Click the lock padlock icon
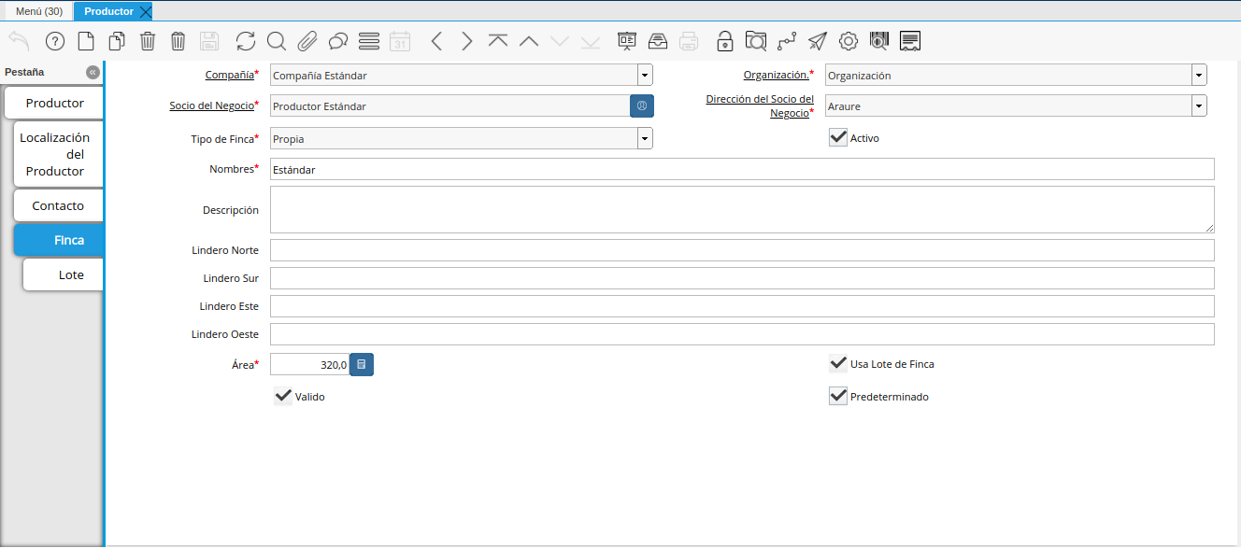The height and width of the screenshot is (548, 1241). pos(725,41)
